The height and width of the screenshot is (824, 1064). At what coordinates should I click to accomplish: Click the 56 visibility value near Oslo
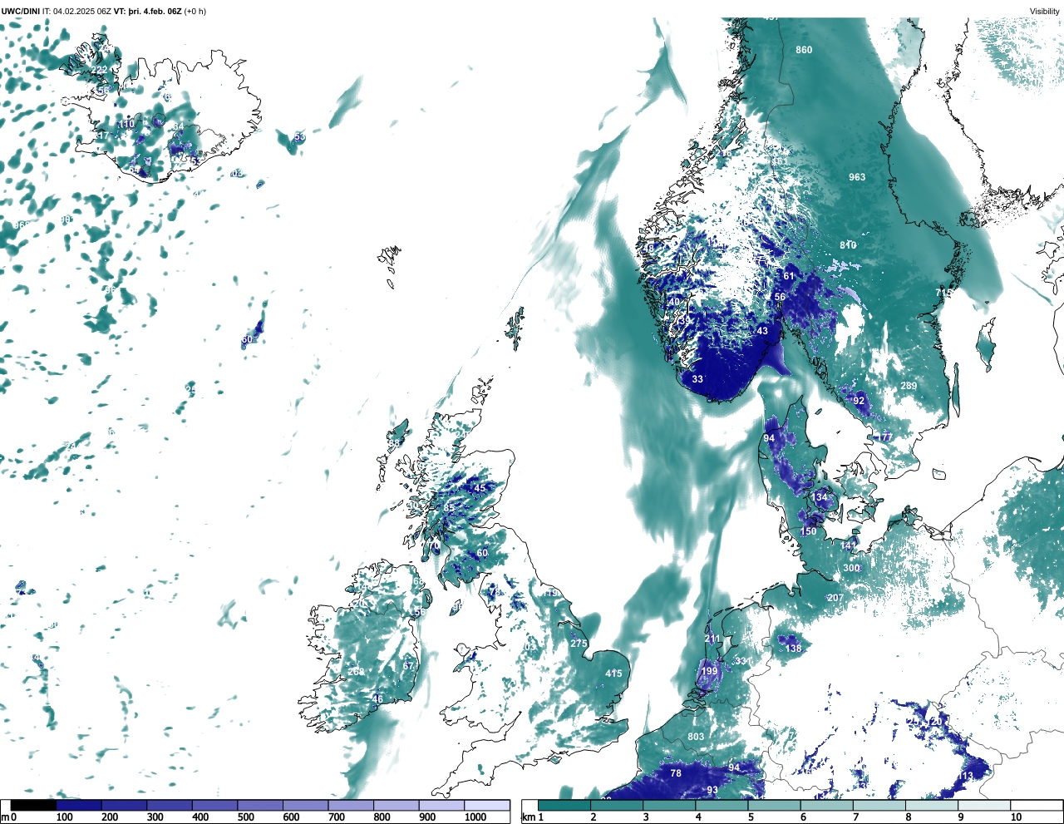(x=780, y=297)
